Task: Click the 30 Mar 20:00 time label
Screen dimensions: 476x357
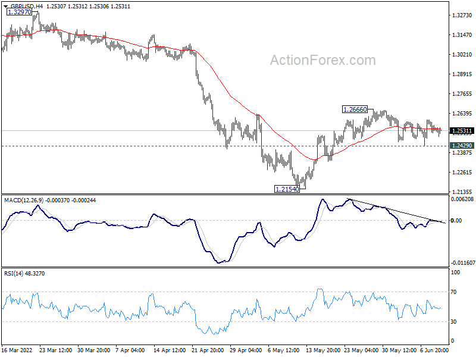Action: [x=94, y=350]
